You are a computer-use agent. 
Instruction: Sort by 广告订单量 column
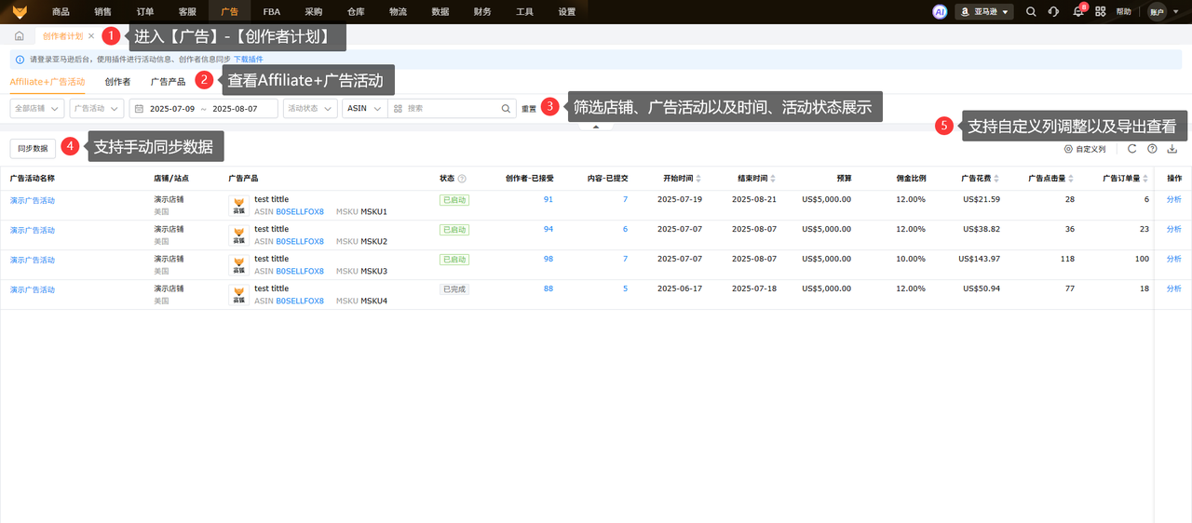click(x=1145, y=178)
